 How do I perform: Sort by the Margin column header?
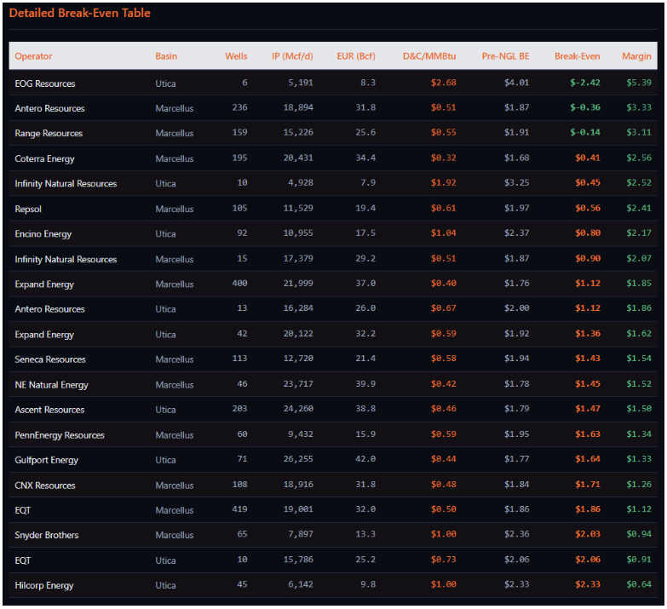coord(636,56)
